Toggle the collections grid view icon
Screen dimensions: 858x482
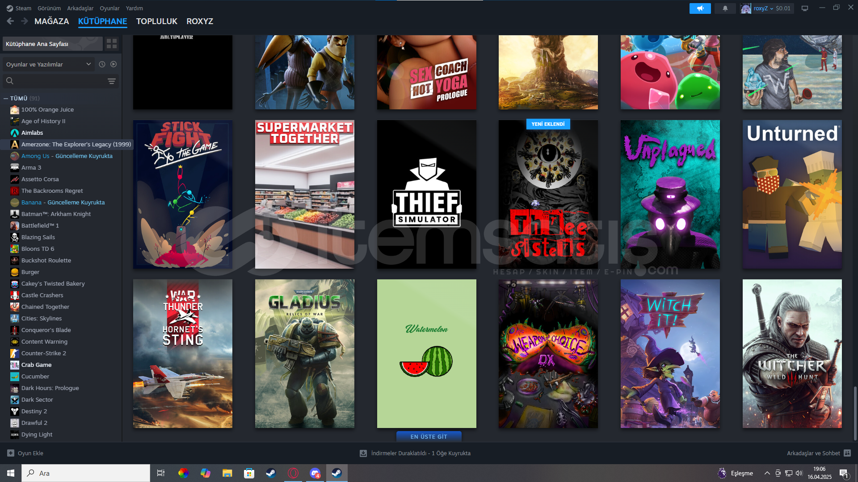pos(112,44)
